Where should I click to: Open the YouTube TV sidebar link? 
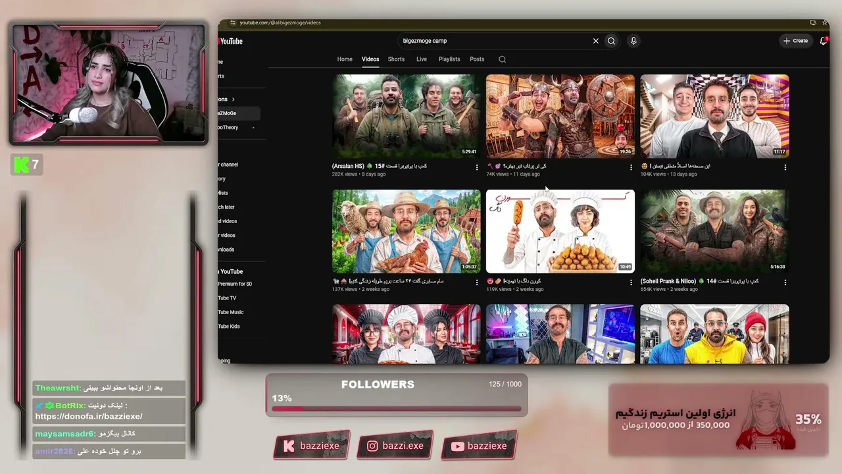pyautogui.click(x=228, y=298)
